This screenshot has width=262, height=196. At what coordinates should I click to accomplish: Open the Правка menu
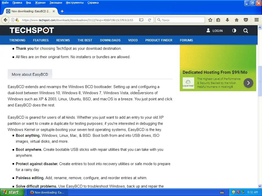pos(17,3)
